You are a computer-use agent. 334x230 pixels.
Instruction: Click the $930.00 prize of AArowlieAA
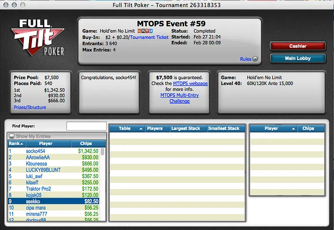tap(90, 158)
